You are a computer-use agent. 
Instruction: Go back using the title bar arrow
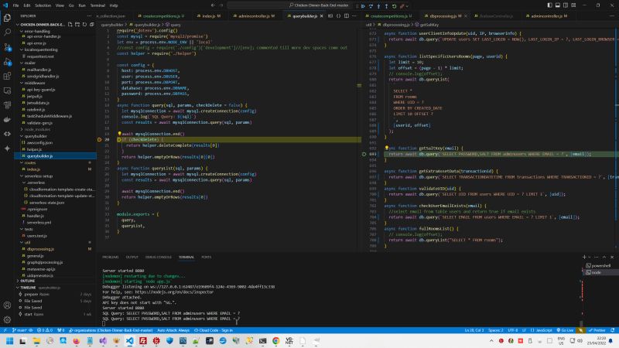click(214, 5)
